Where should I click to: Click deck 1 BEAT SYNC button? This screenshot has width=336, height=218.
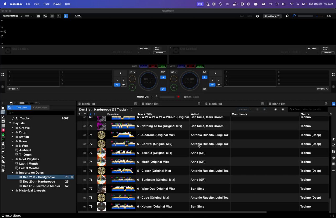(x=157, y=49)
